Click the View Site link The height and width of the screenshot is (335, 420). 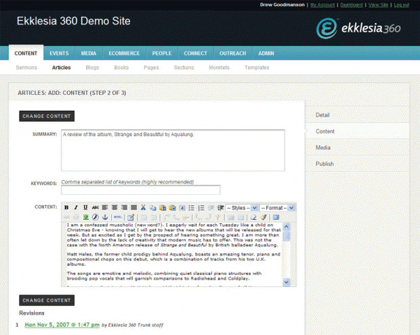click(x=378, y=5)
